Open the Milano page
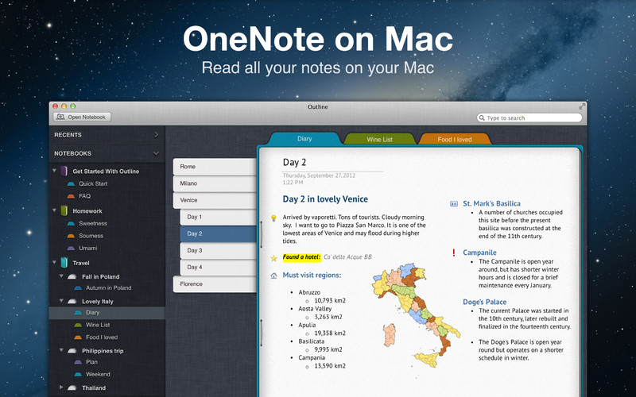 click(215, 183)
